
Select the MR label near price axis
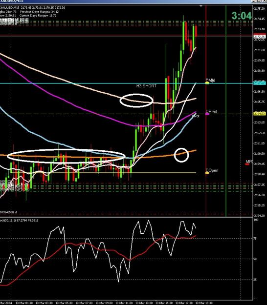point(249,162)
